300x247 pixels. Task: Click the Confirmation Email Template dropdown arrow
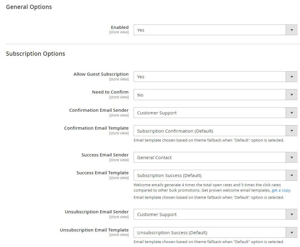coord(291,131)
